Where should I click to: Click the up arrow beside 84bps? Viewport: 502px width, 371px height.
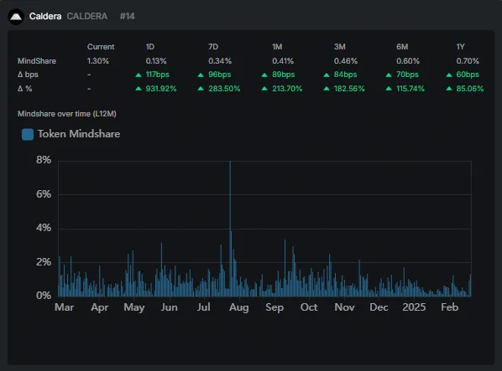point(327,75)
